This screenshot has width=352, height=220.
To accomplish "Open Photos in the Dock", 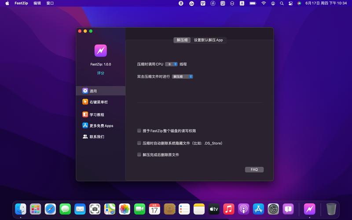I will coord(125,209).
